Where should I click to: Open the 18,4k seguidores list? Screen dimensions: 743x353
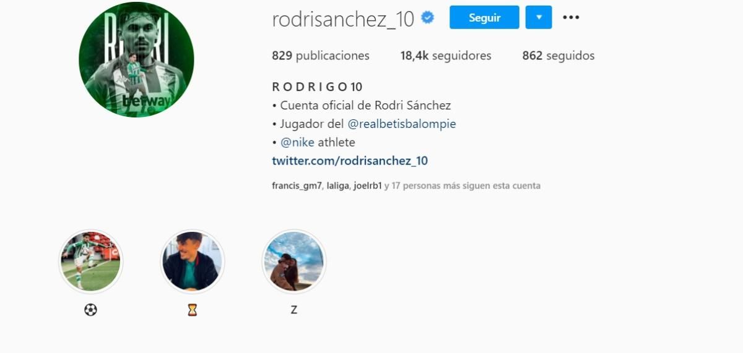446,56
